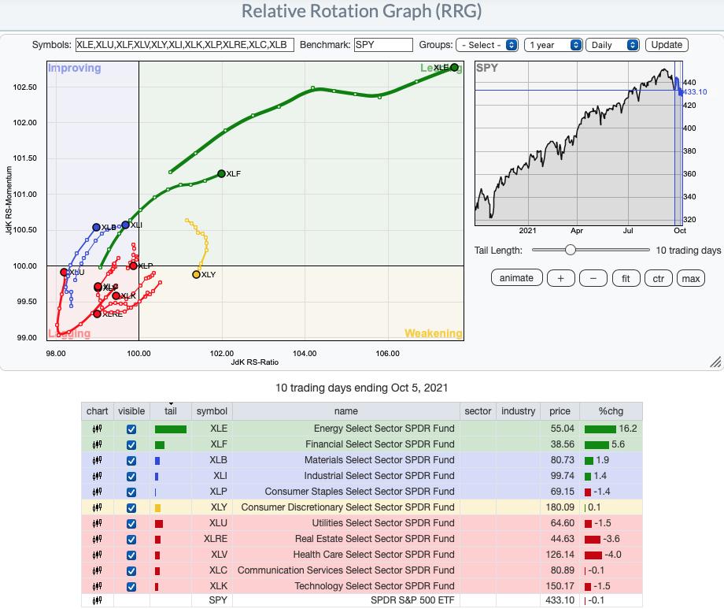Viewport: 724px width, 609px height.
Task: Click the XLF dot on the graph
Action: coord(221,173)
